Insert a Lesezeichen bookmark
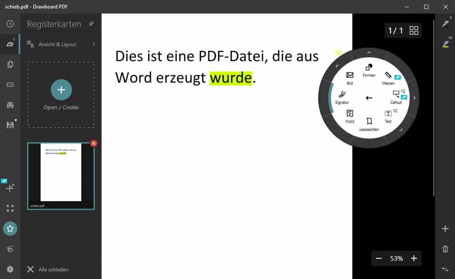 pos(369,123)
